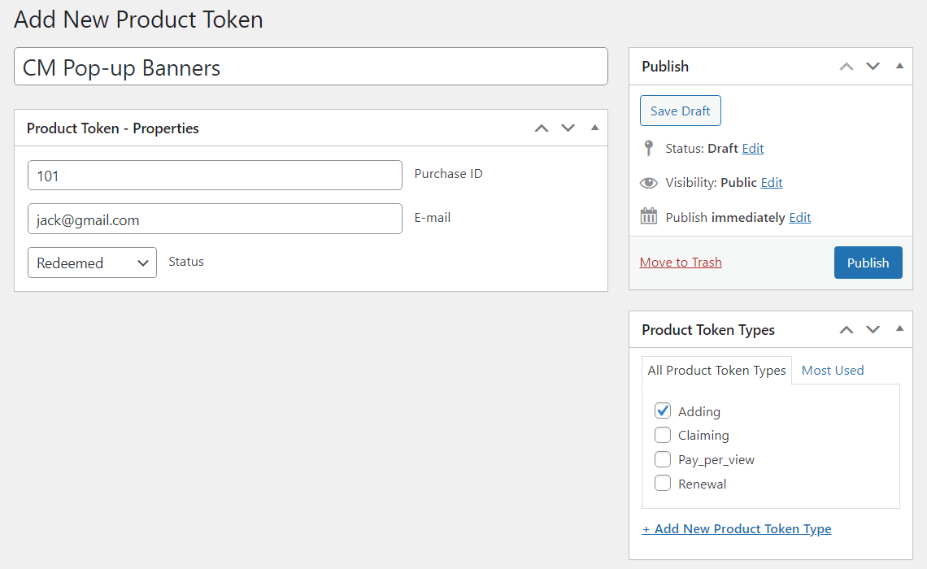The width and height of the screenshot is (927, 569).
Task: Click the E-mail field with jack@gmail.com
Action: (215, 219)
